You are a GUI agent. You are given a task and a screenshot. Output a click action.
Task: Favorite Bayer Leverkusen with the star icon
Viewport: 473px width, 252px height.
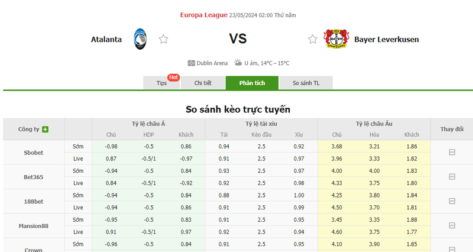point(313,39)
